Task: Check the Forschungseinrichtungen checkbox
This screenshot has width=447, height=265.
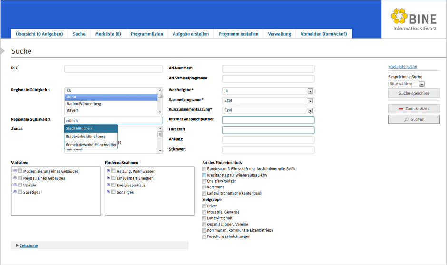Action: click(x=204, y=236)
